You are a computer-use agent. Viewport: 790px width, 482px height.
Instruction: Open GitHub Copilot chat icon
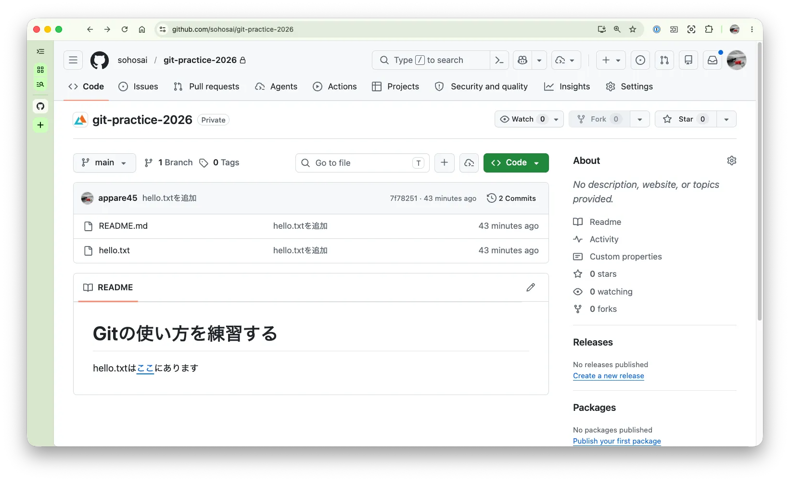tap(522, 60)
